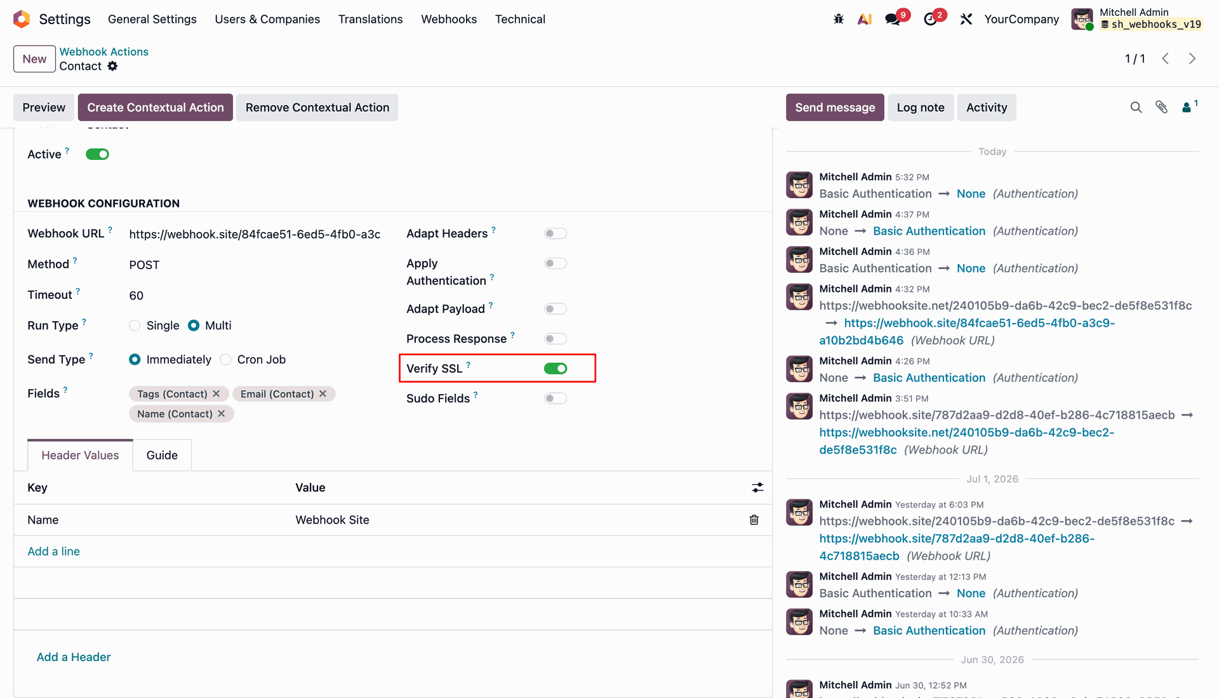Open General Settings menu
1219x698 pixels.
click(152, 19)
